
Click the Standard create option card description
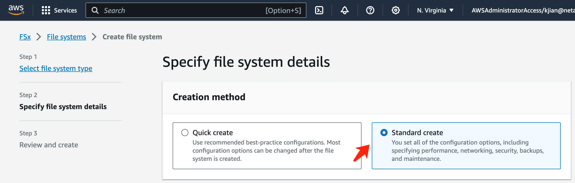(x=467, y=151)
